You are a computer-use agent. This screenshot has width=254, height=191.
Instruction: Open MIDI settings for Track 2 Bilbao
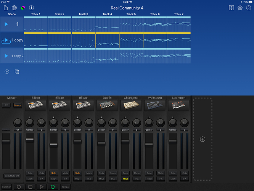54,179
